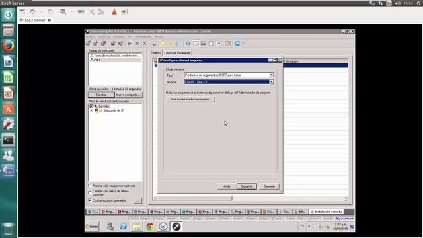Viewport: 423px width, 238px height.
Task: Open Ubuntu Dash search icon
Action: click(x=8, y=15)
